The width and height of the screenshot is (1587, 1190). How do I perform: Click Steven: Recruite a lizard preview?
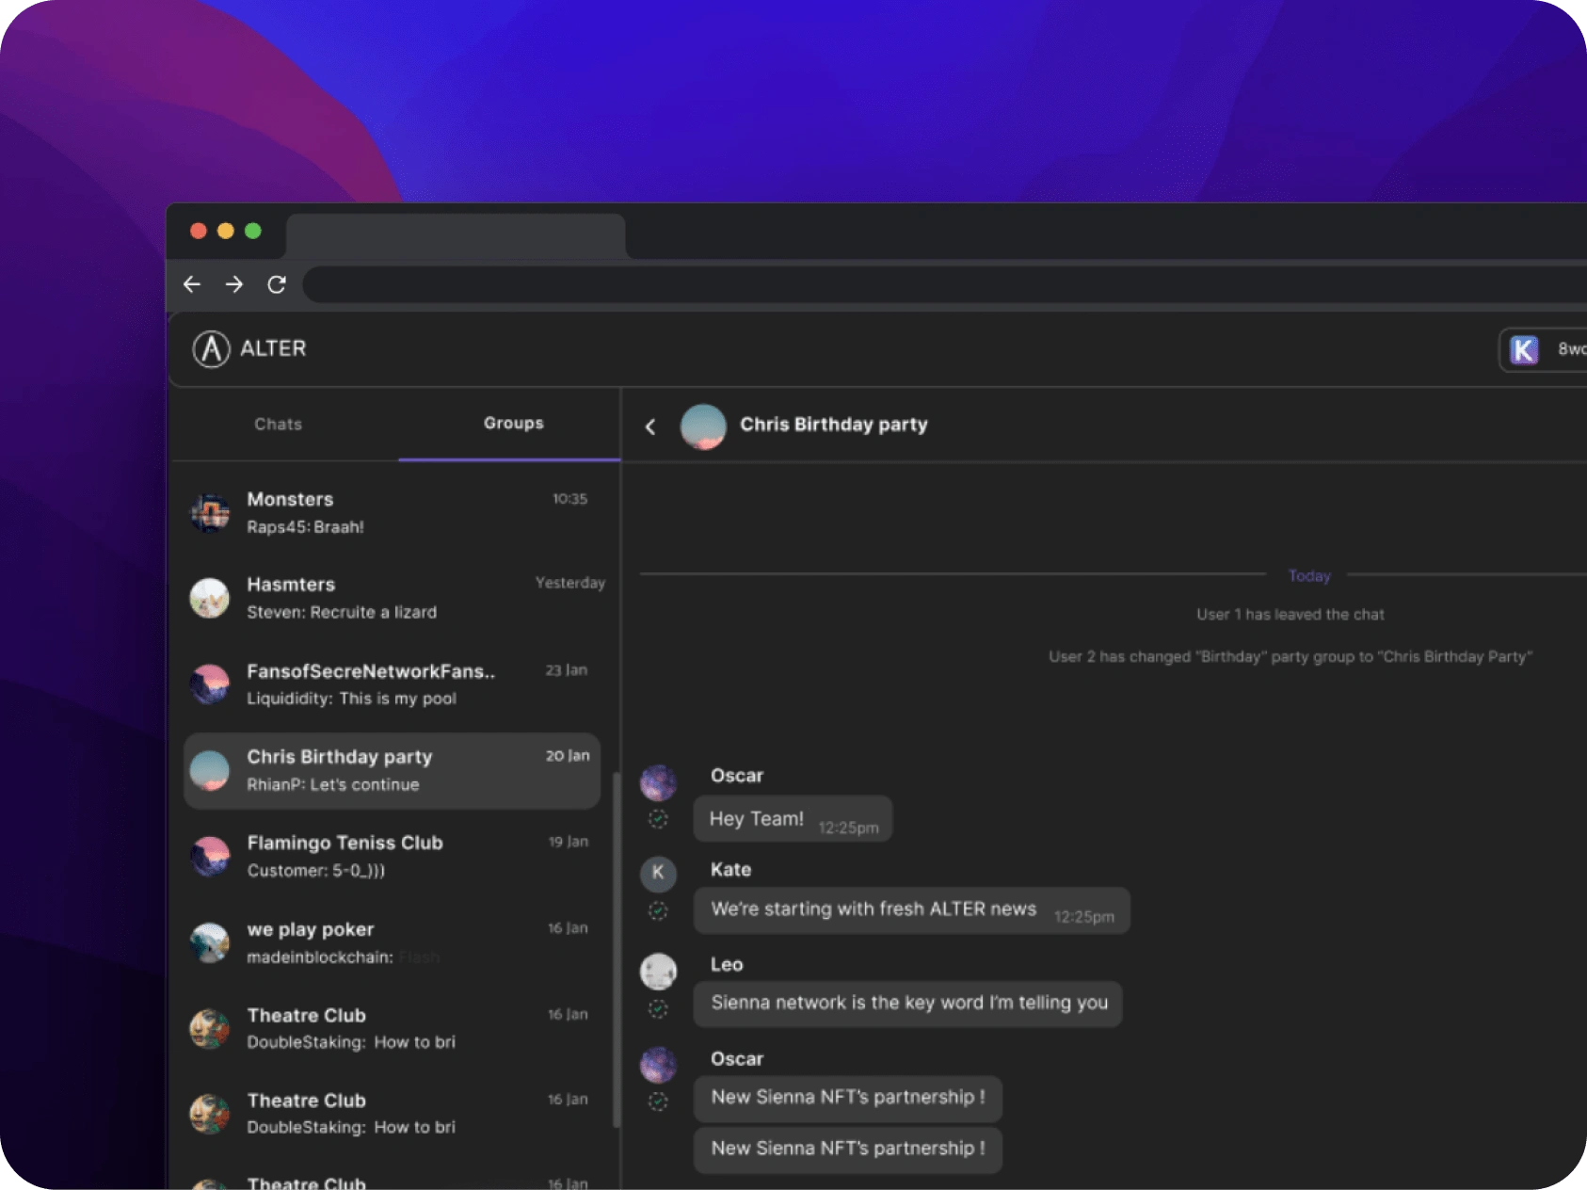tap(342, 613)
